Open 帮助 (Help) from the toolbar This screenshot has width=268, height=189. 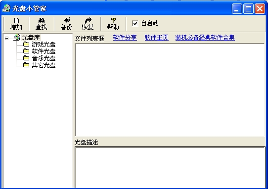click(x=113, y=24)
